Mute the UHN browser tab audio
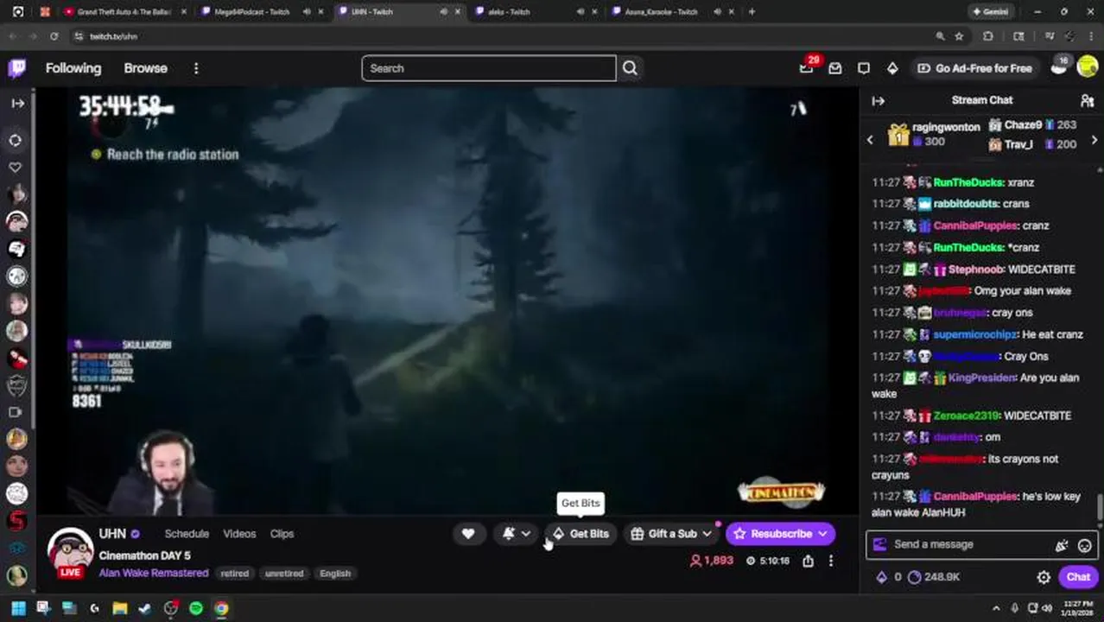The width and height of the screenshot is (1104, 622). [x=443, y=12]
